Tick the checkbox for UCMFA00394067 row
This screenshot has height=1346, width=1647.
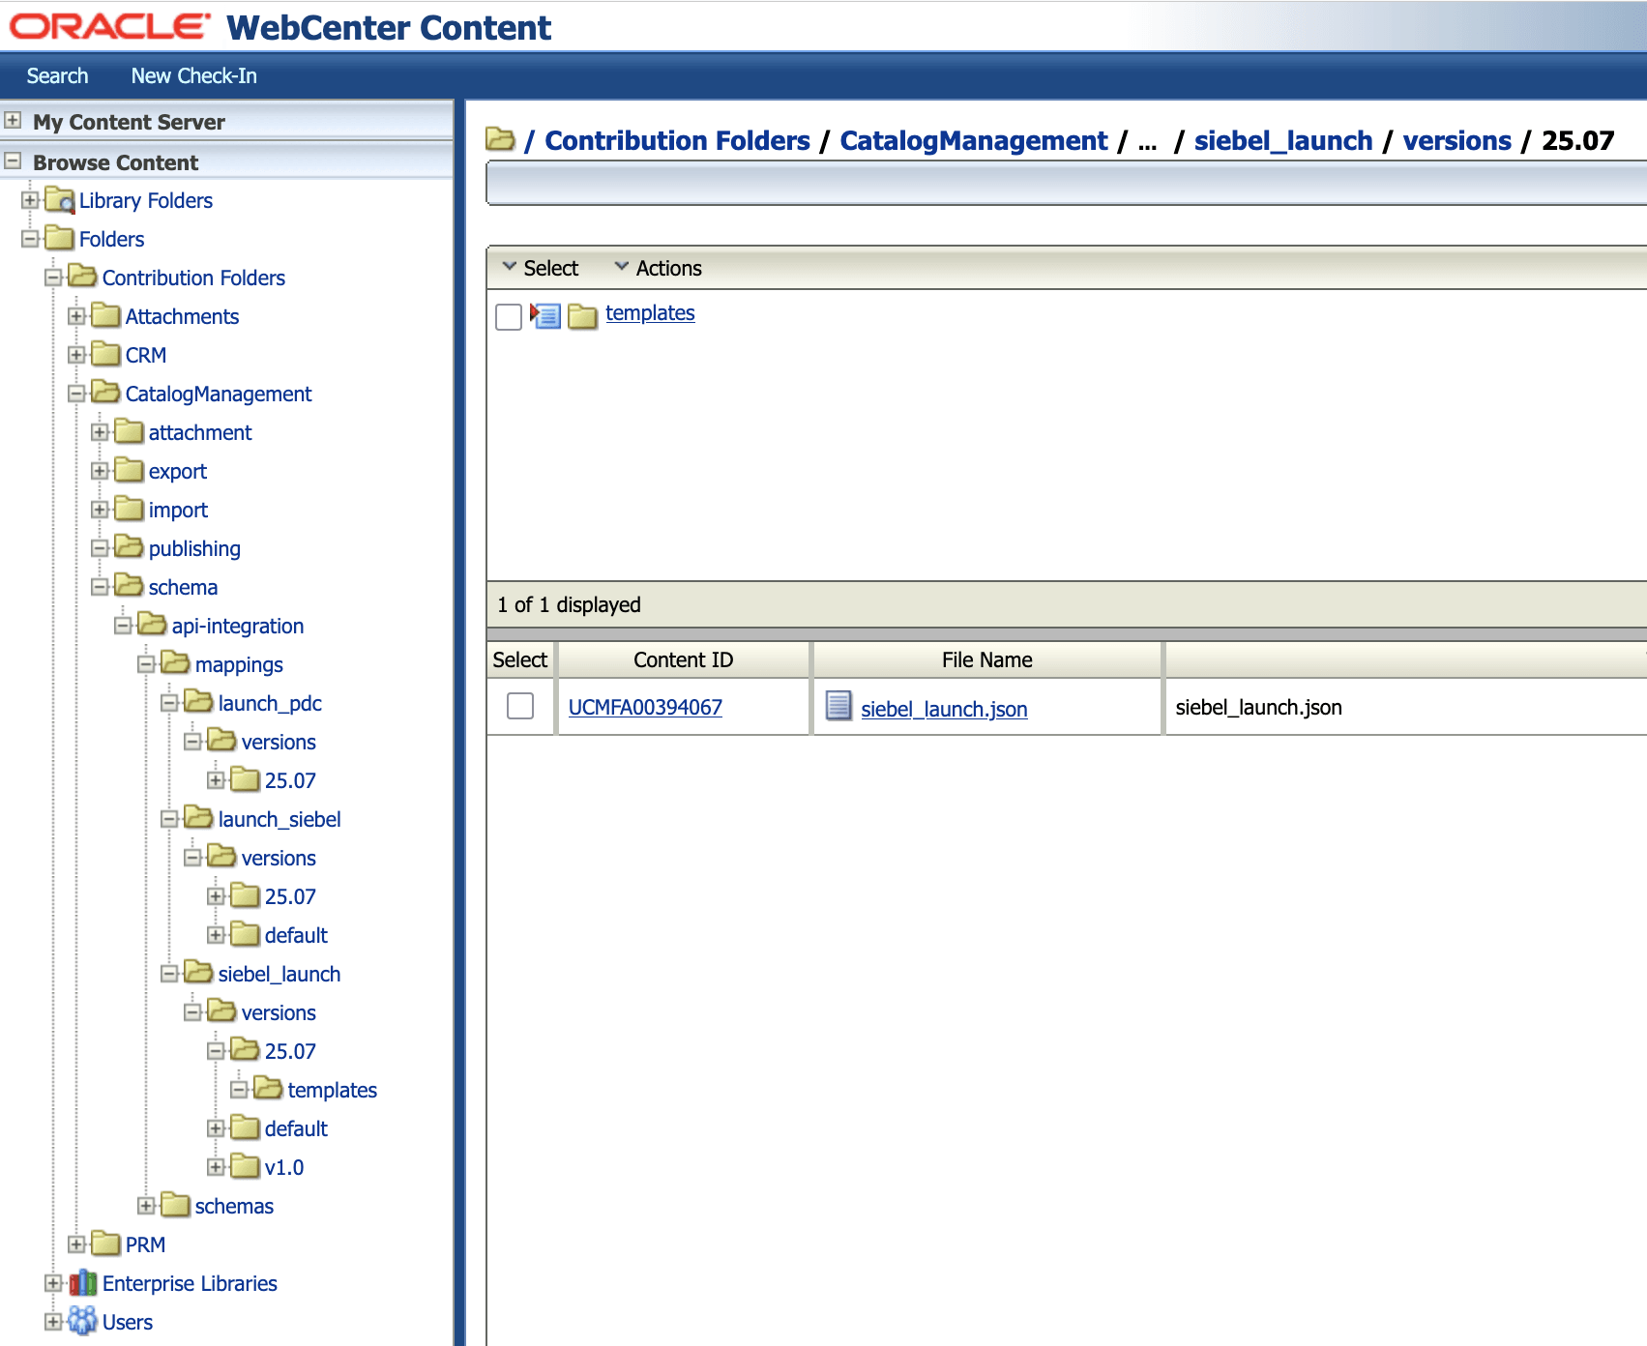(x=520, y=706)
